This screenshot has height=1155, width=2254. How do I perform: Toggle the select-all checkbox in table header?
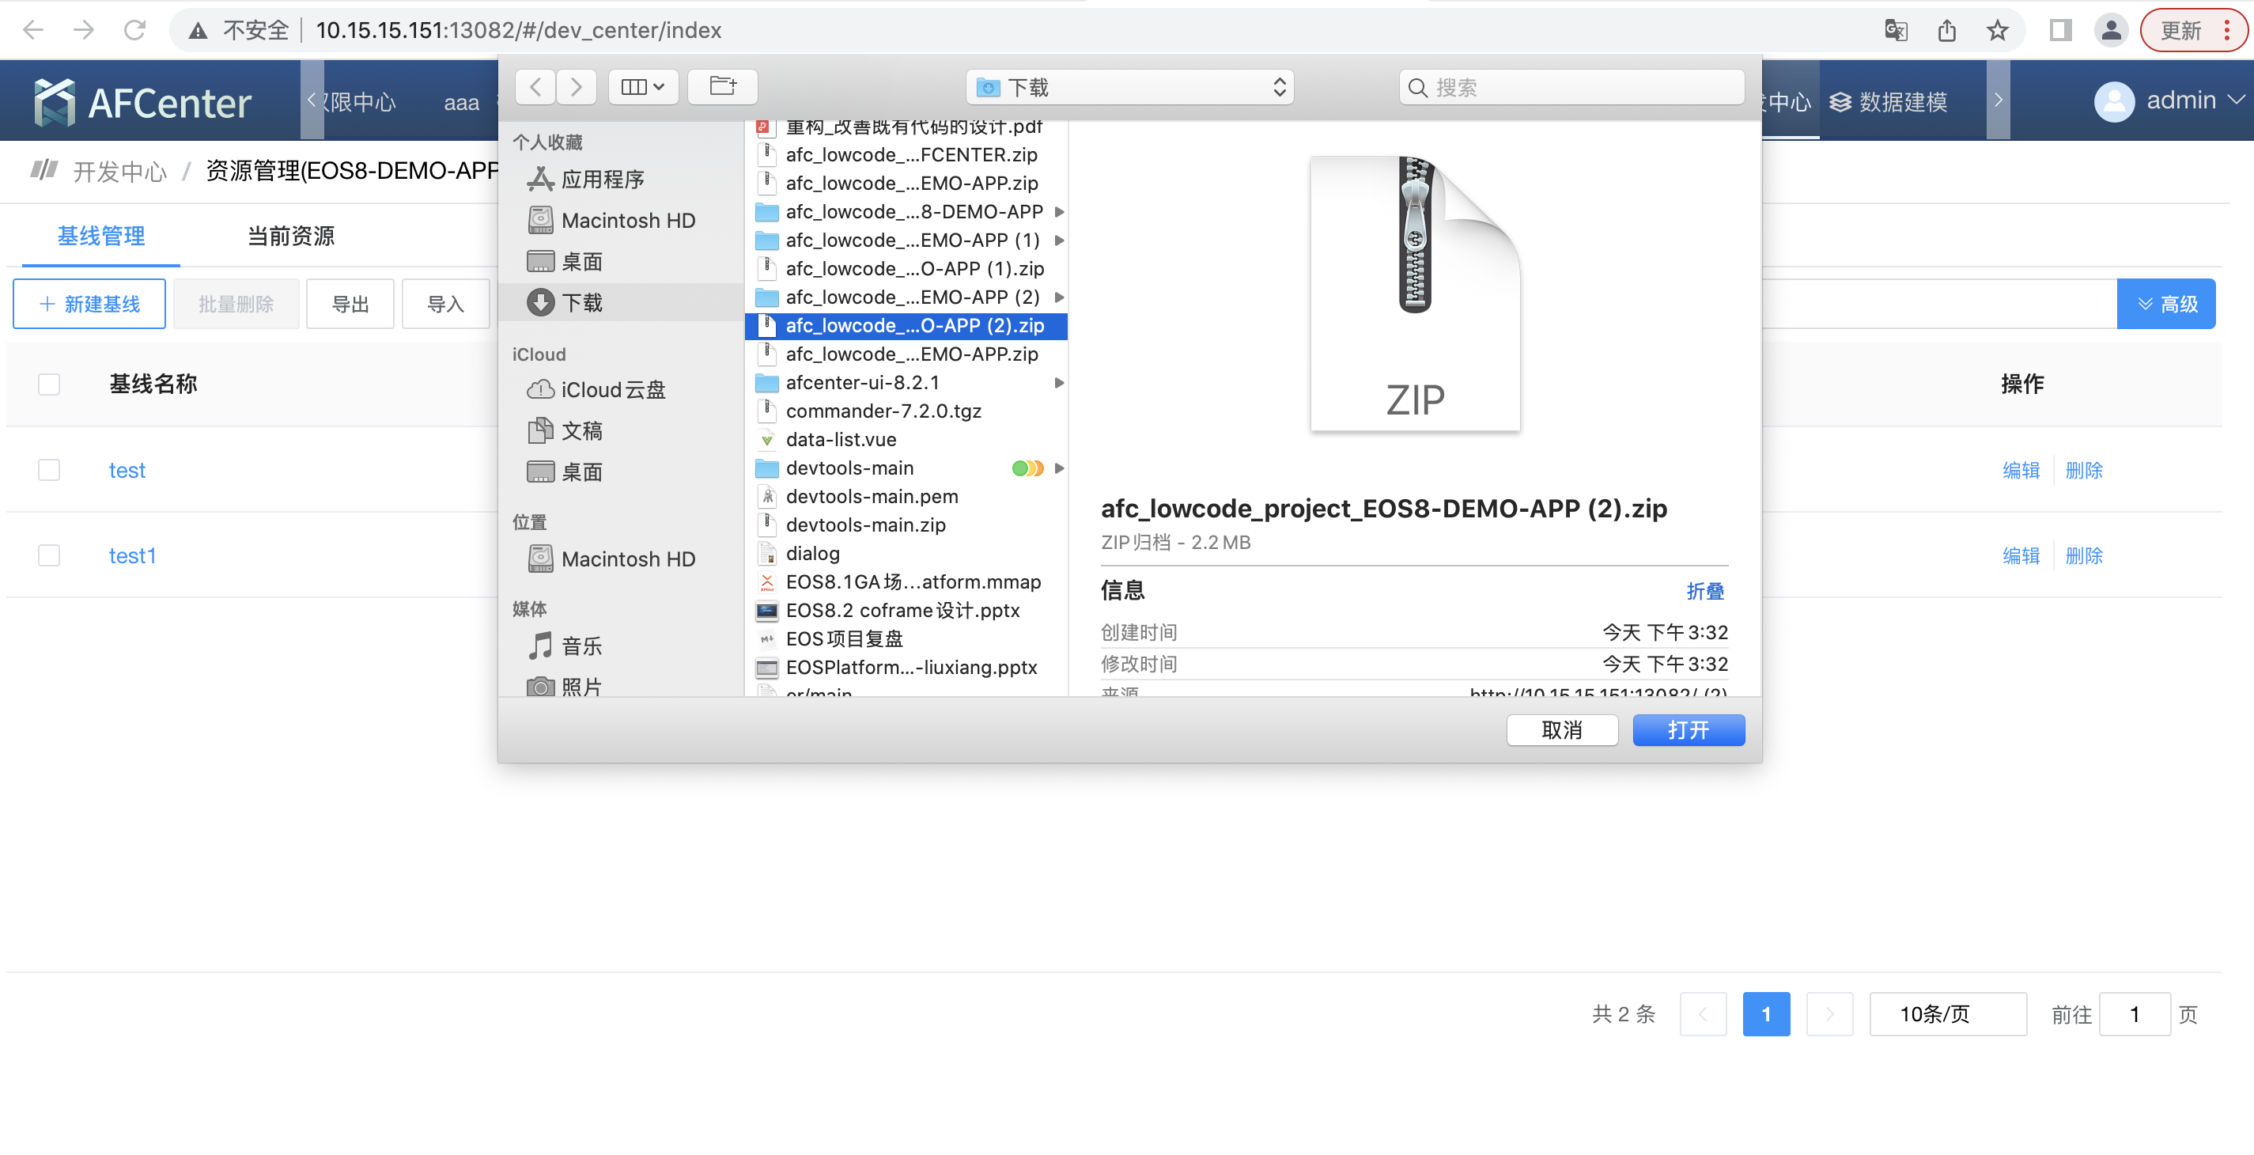click(x=49, y=384)
